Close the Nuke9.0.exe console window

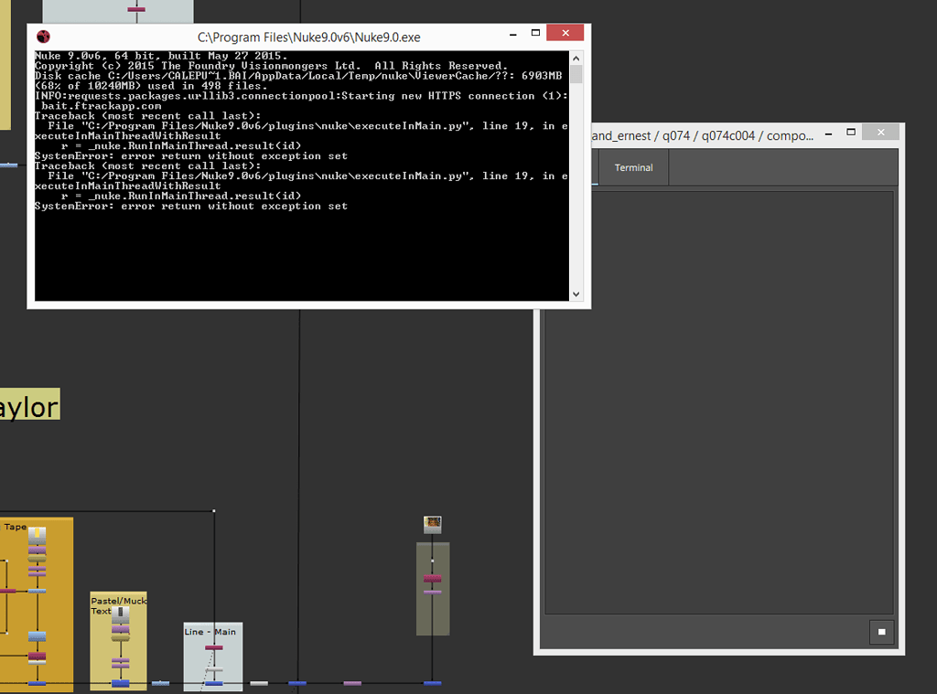pos(565,34)
